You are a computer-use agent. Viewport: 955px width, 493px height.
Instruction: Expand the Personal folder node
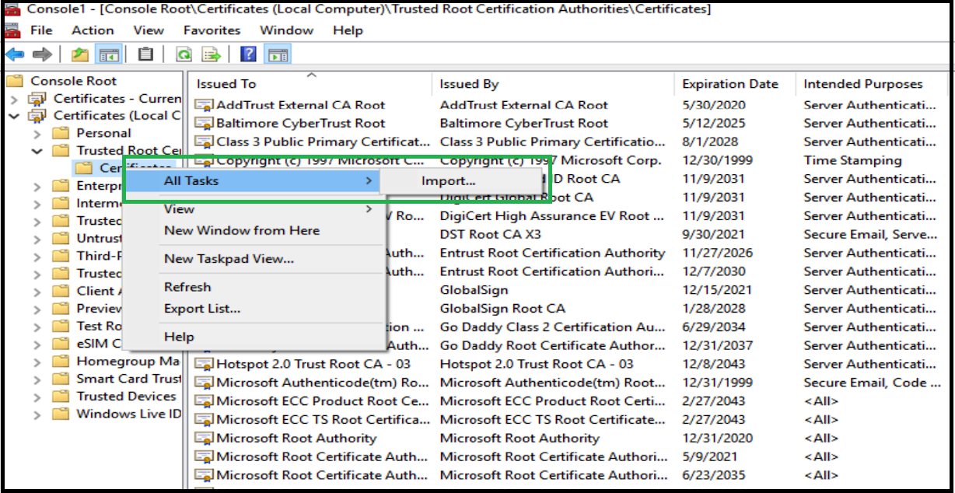tap(37, 133)
